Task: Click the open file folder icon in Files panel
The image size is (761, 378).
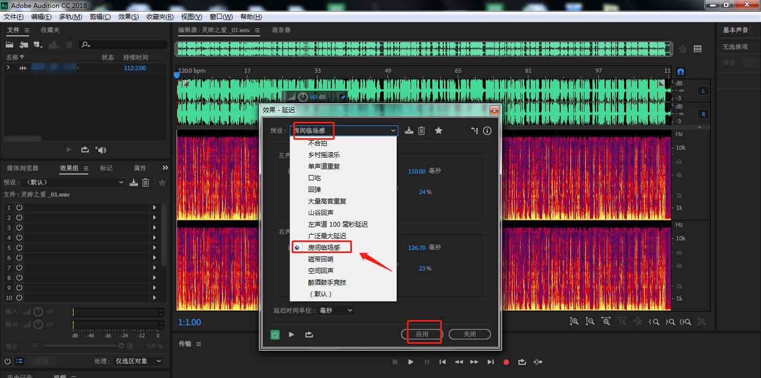Action: pos(10,45)
